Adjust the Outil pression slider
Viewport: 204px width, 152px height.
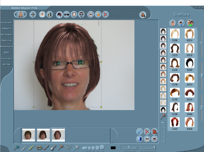tap(129, 148)
